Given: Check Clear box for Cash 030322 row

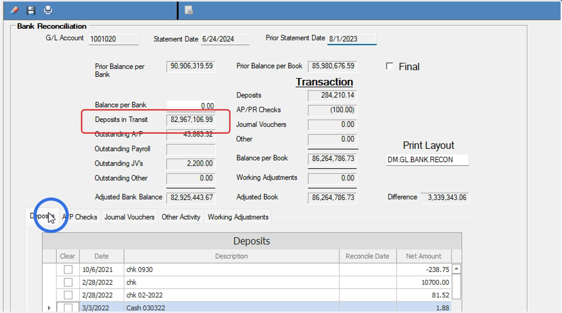Looking at the screenshot, I should tap(68, 308).
